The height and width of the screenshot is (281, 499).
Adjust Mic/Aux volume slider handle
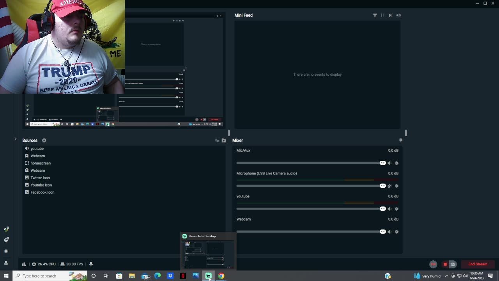[382, 163]
